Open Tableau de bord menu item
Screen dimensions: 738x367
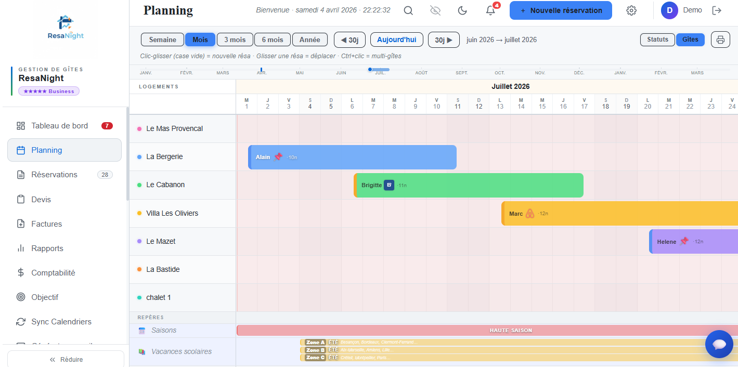(64, 126)
